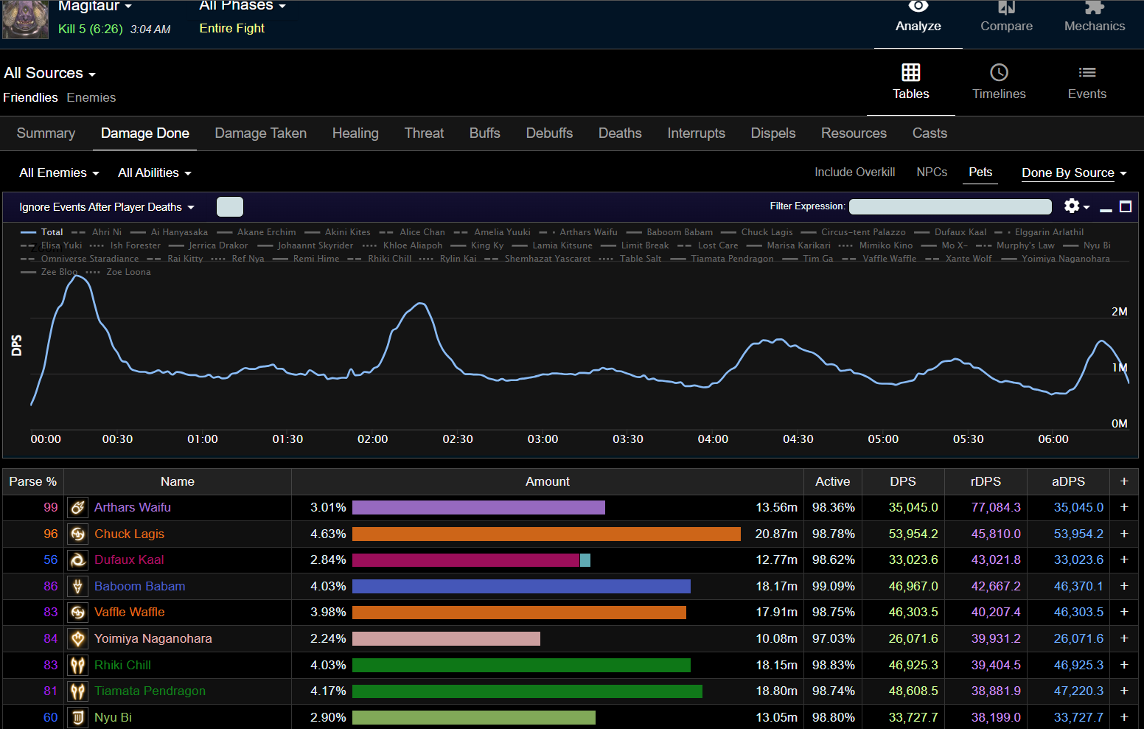Toggle the Total series in chart legend
The image size is (1144, 729).
click(42, 232)
